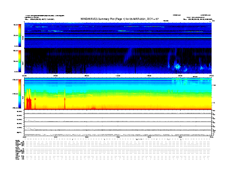Click the RAD1 color scale bar

(20, 61)
